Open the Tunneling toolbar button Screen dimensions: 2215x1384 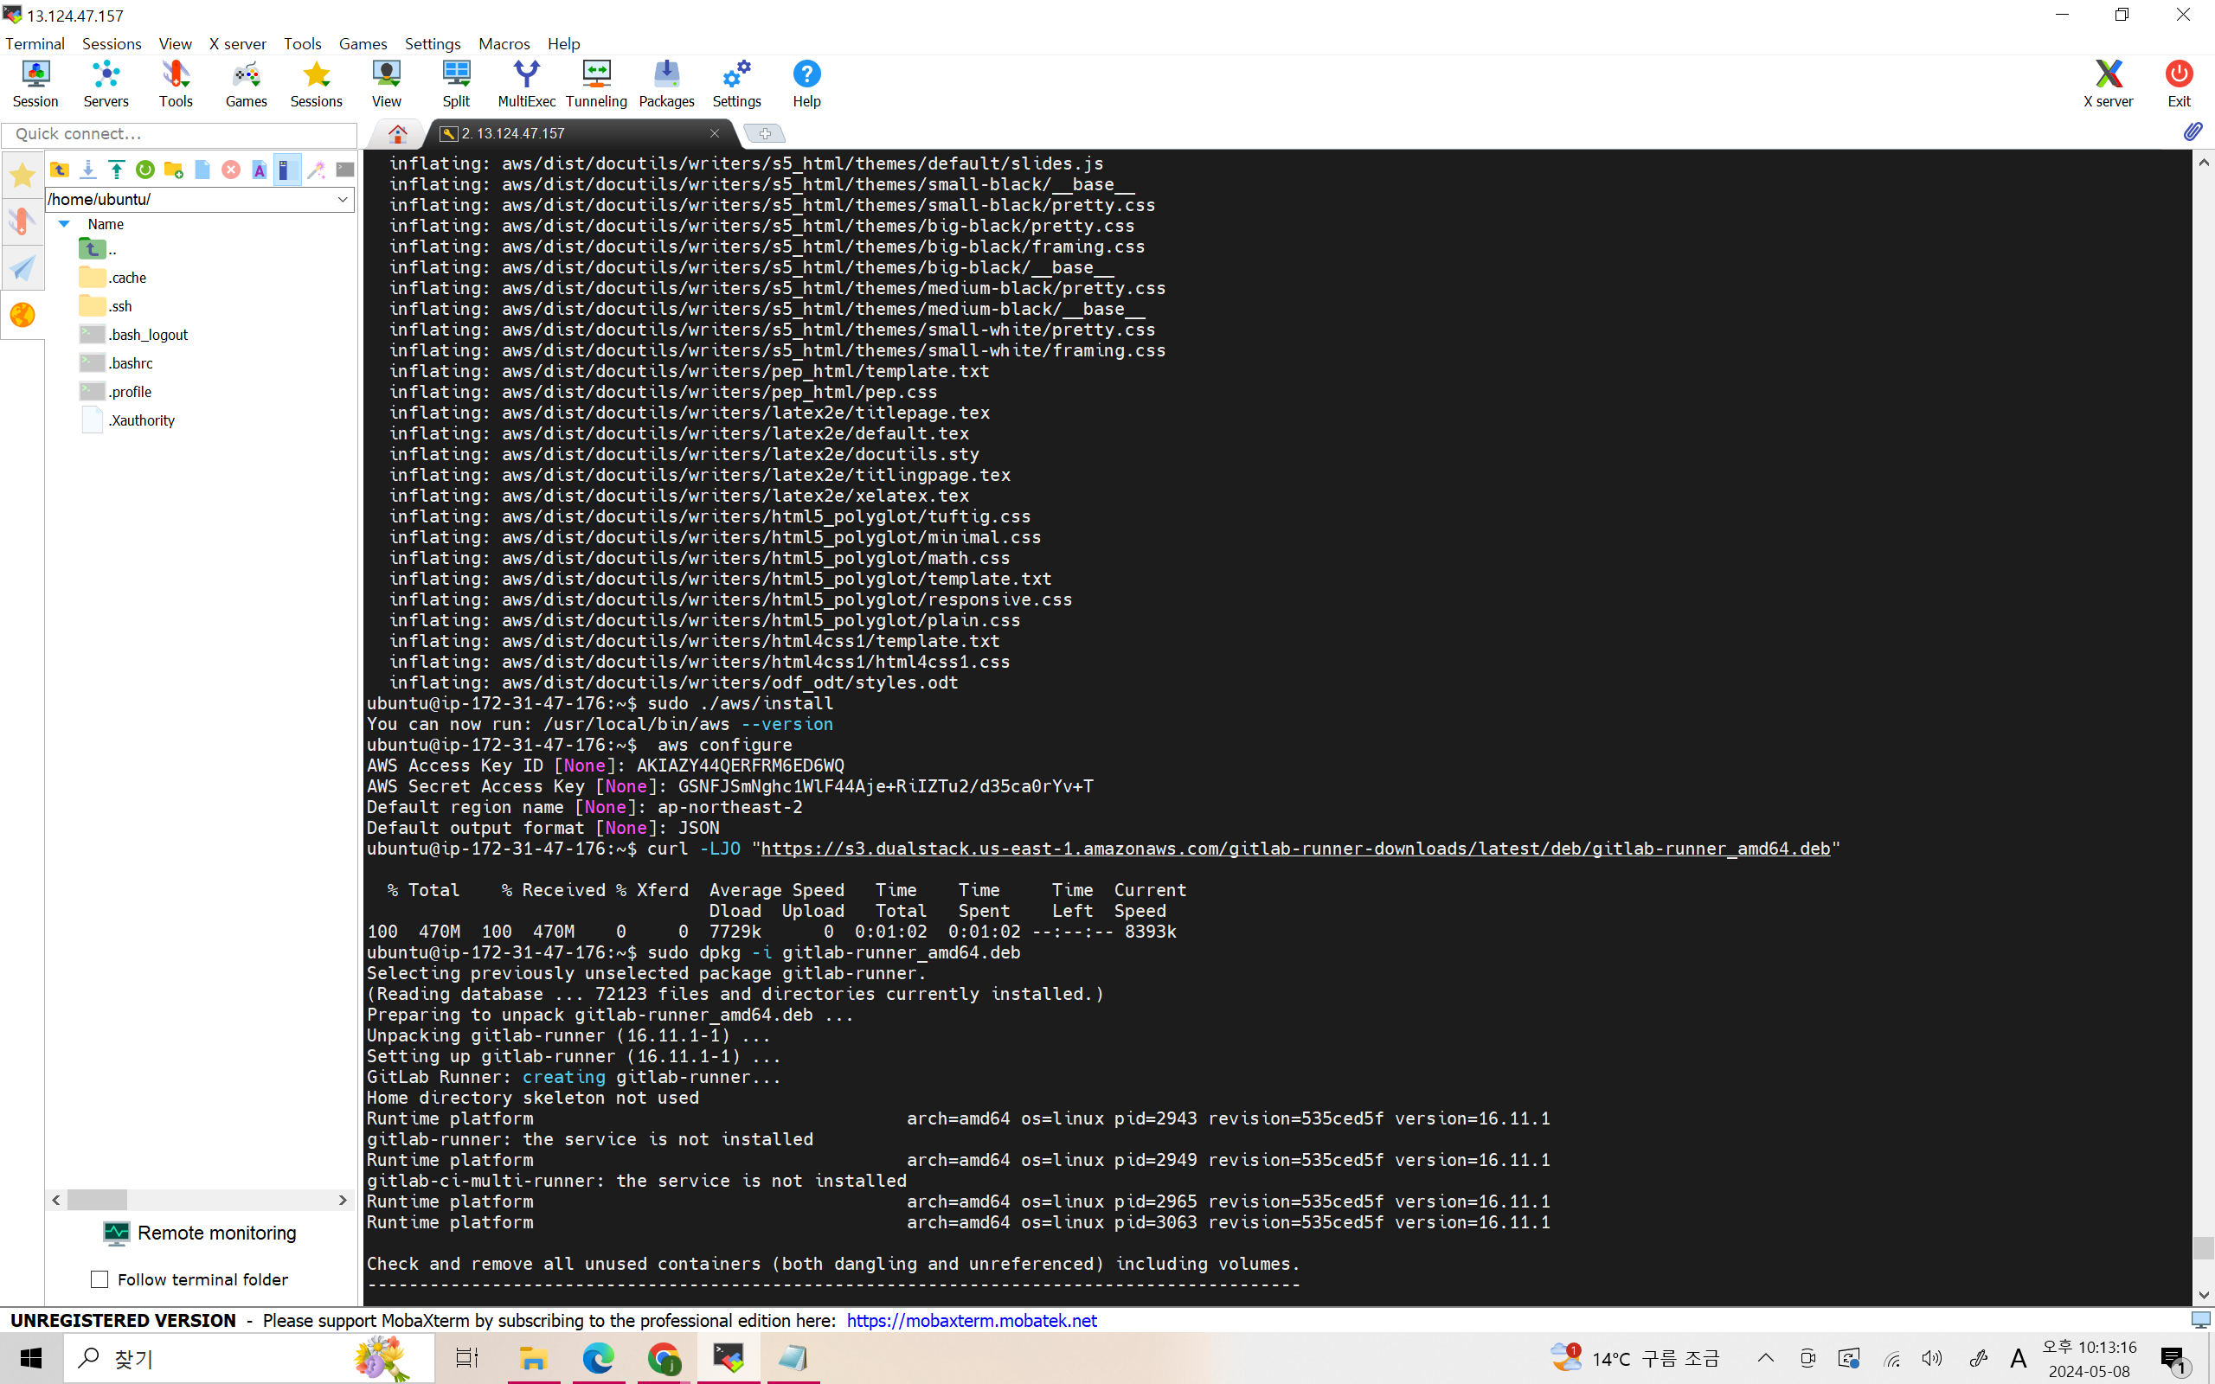coord(596,84)
